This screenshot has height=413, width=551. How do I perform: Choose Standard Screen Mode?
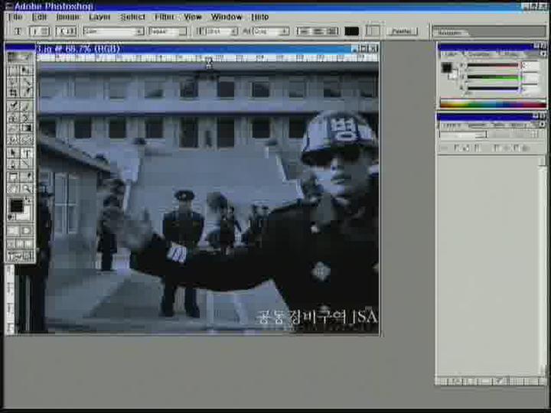click(11, 243)
